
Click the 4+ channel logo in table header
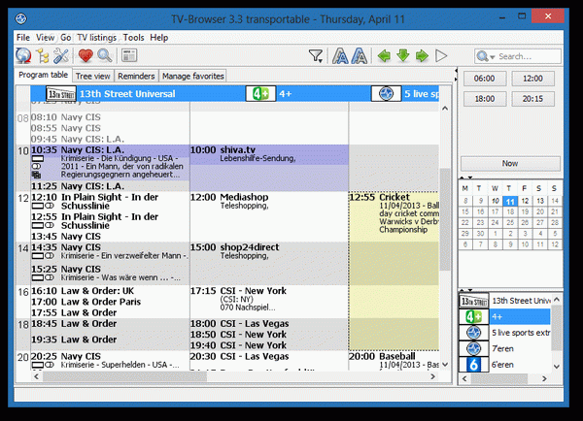pyautogui.click(x=260, y=94)
